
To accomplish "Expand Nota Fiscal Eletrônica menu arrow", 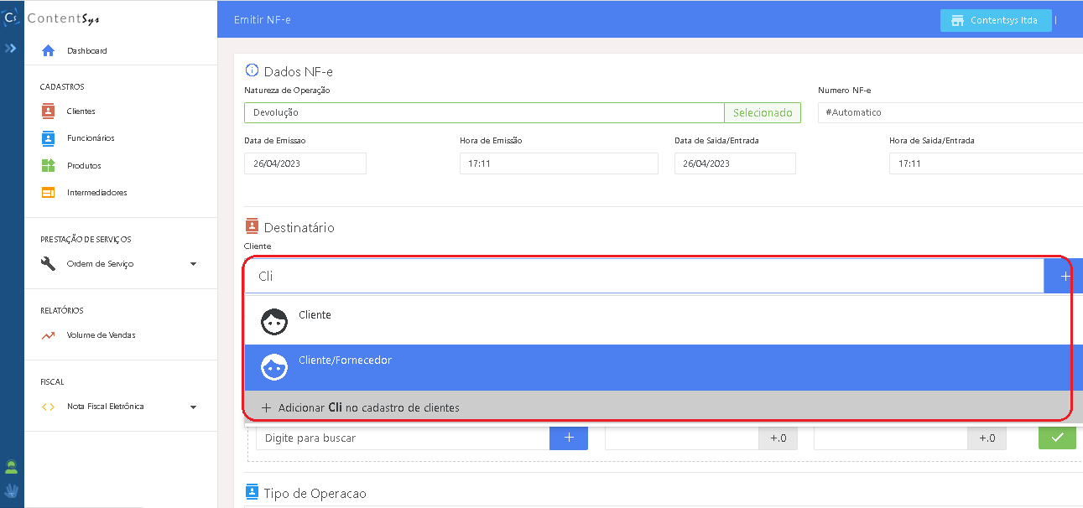I will pos(193,407).
